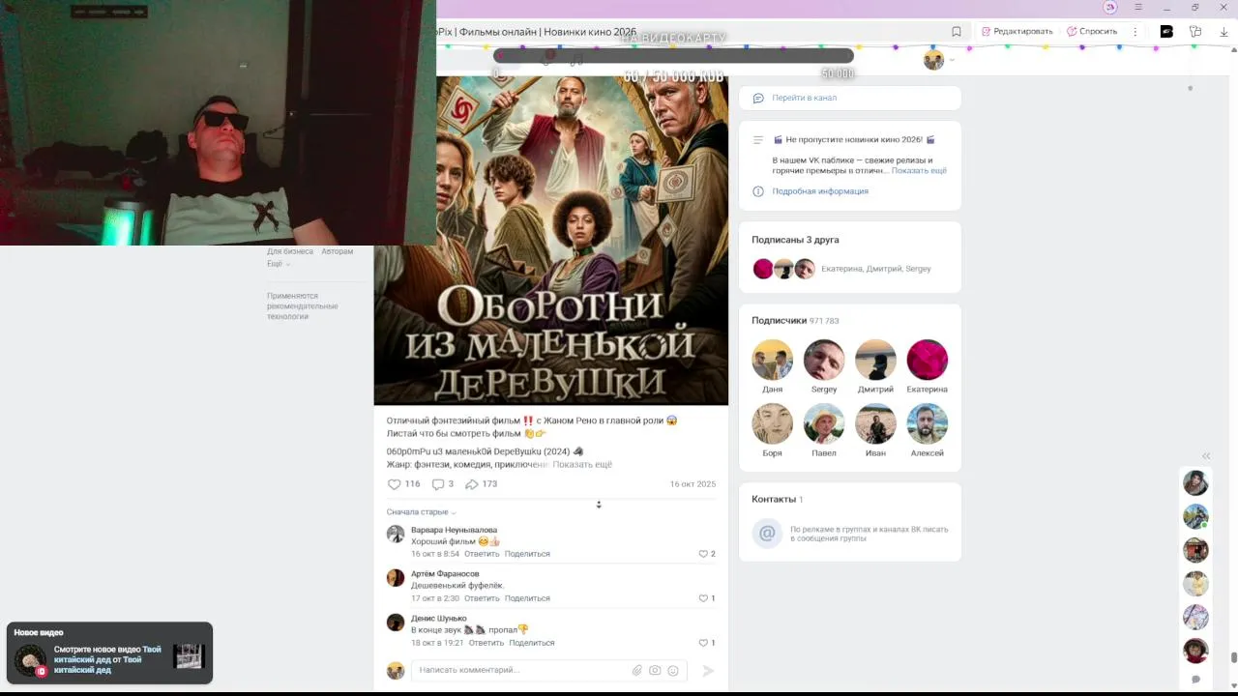Open Применяются рекомендательные технологии link
1238x696 pixels.
coord(303,306)
